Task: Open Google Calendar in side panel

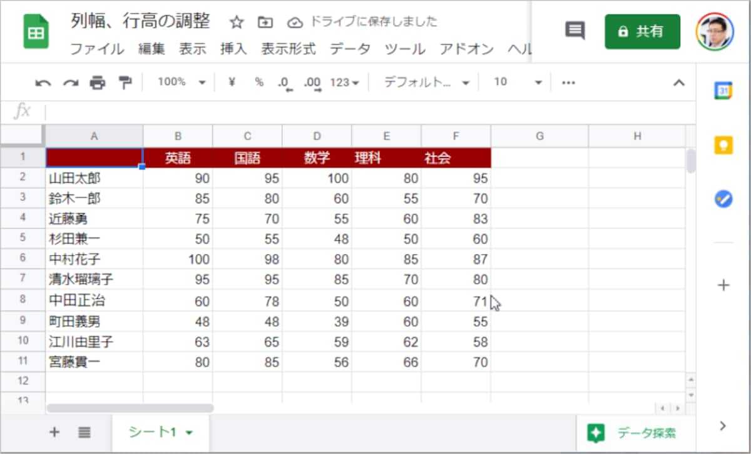Action: point(723,91)
